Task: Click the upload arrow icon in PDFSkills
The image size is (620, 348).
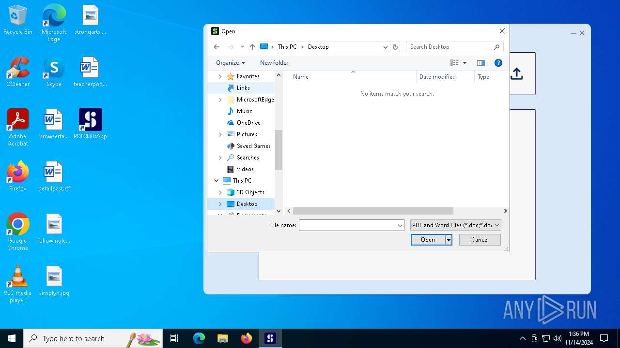Action: pyautogui.click(x=517, y=74)
